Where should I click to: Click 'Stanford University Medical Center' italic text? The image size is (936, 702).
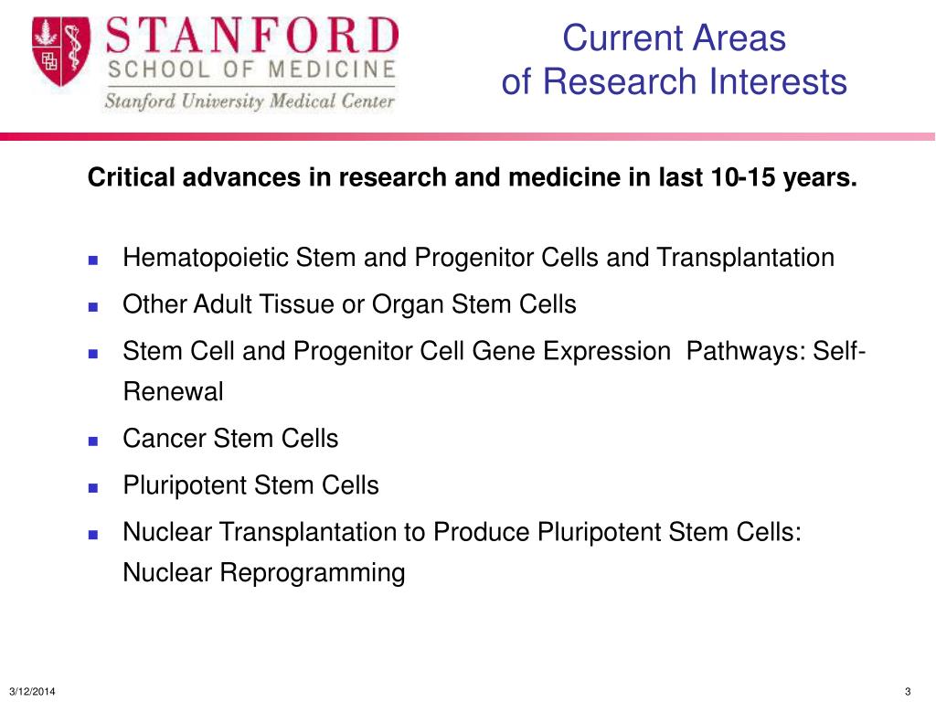point(250,101)
